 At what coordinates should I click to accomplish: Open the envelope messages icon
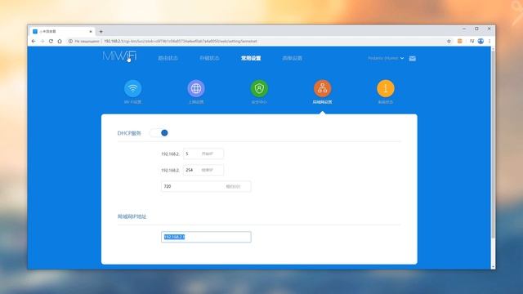click(412, 58)
